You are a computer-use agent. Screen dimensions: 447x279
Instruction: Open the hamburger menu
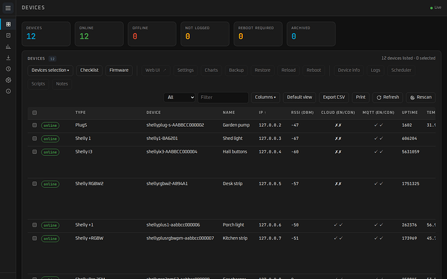8,8
